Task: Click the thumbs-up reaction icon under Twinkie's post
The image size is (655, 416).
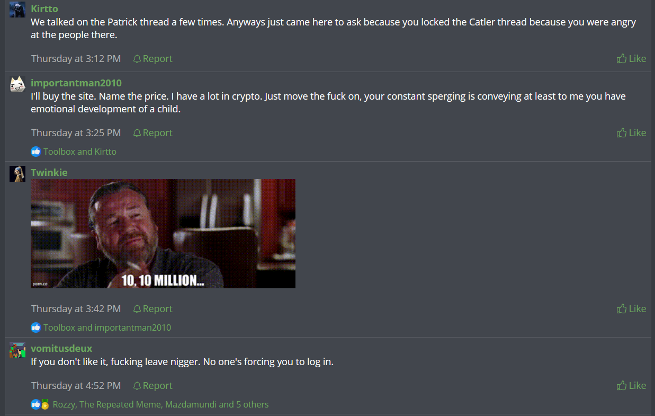Action: [x=35, y=328]
